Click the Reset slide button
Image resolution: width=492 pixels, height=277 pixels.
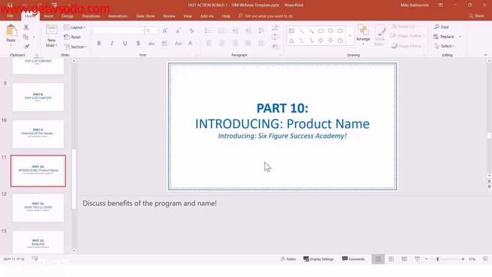pos(73,37)
